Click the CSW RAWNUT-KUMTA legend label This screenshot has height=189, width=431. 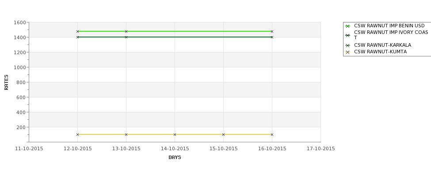point(381,52)
